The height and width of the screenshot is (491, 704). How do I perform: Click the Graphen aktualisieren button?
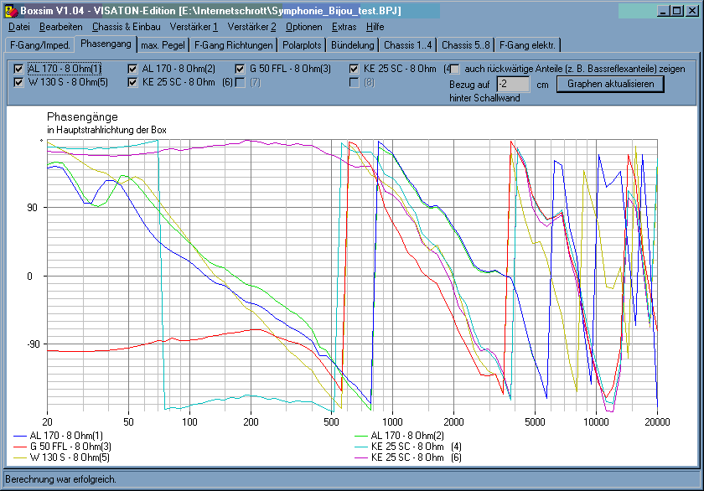[x=610, y=84]
